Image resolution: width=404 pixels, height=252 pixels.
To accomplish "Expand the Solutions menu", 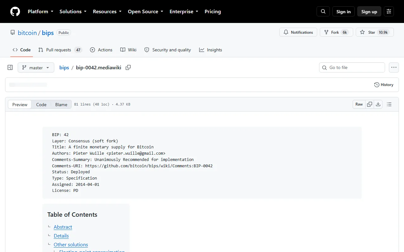I will point(73,11).
